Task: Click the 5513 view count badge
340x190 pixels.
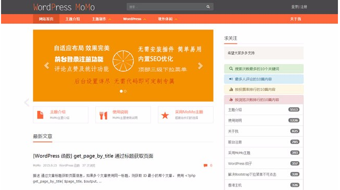Action: pyautogui.click(x=294, y=109)
